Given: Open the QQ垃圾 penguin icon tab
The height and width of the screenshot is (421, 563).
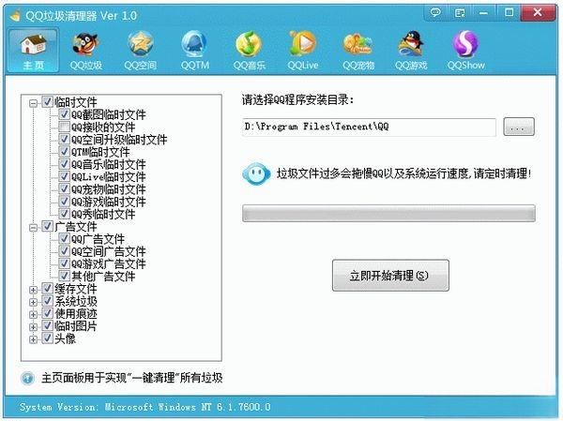Looking at the screenshot, I should pyautogui.click(x=85, y=44).
